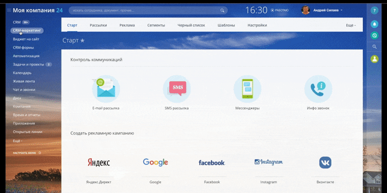
Task: Click Настроить меню link
Action: click(x=26, y=152)
